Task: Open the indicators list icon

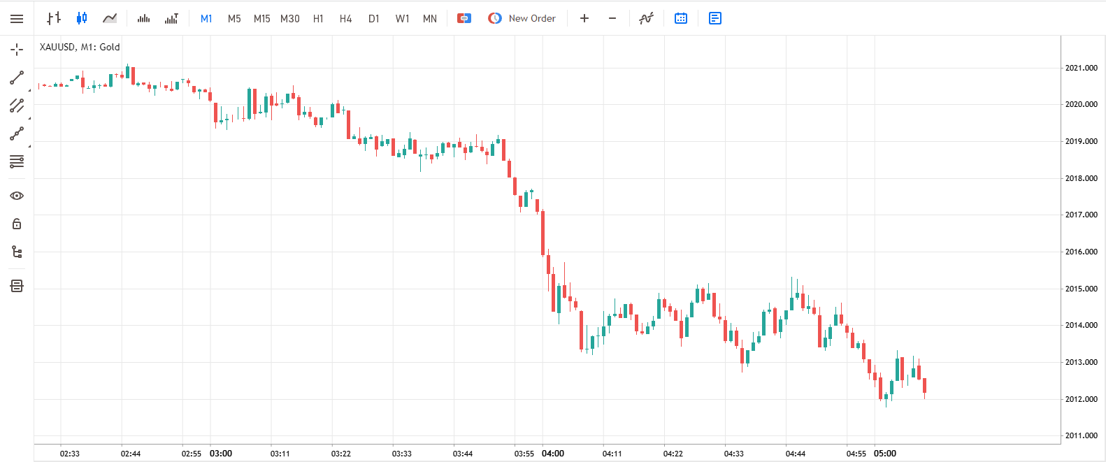Action: point(647,18)
